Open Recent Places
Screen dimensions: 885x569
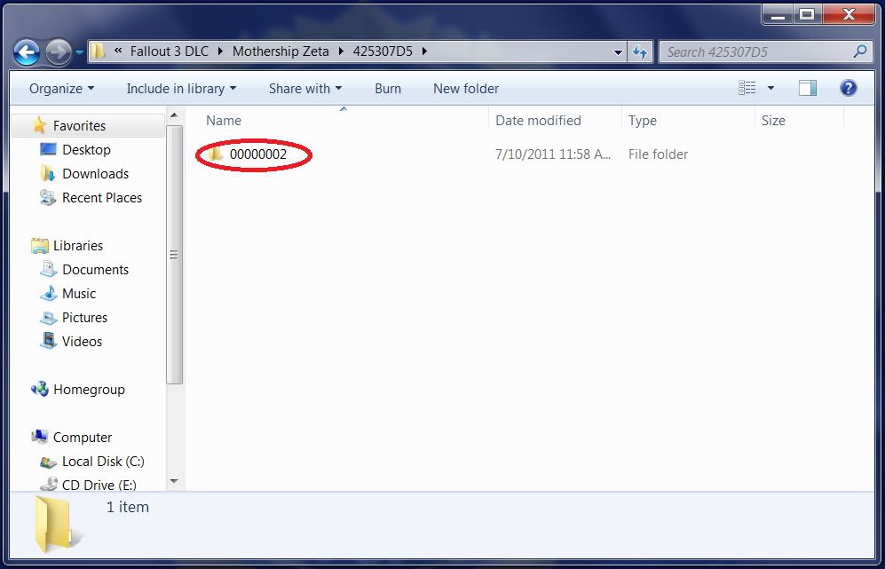coord(102,198)
